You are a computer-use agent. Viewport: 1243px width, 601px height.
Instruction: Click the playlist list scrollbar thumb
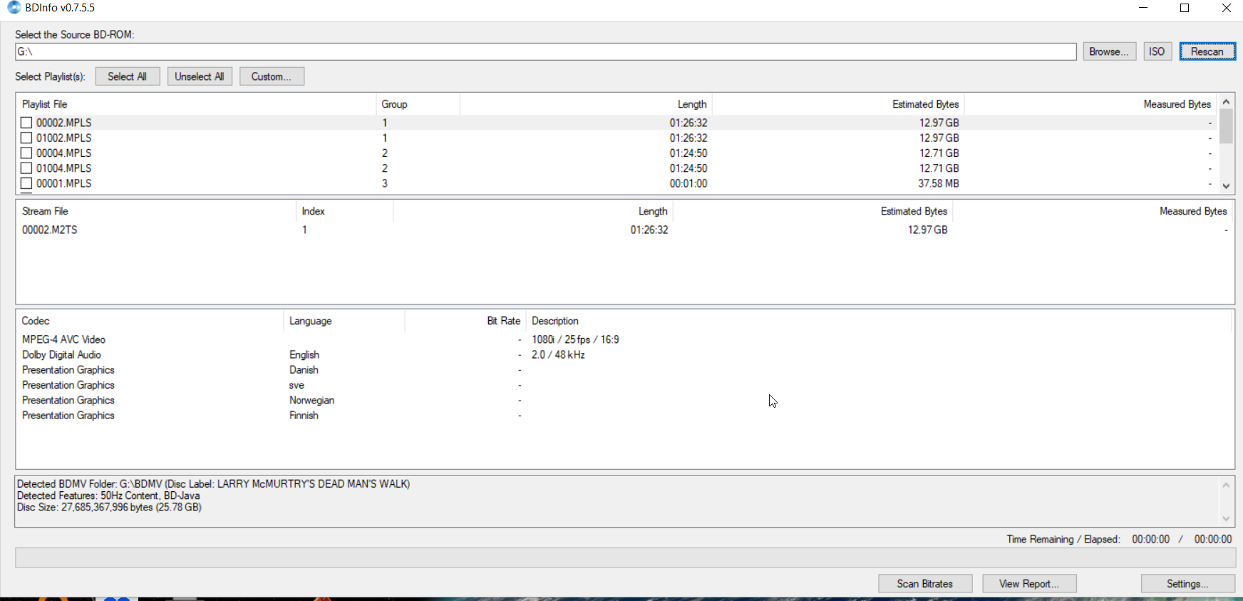point(1226,126)
